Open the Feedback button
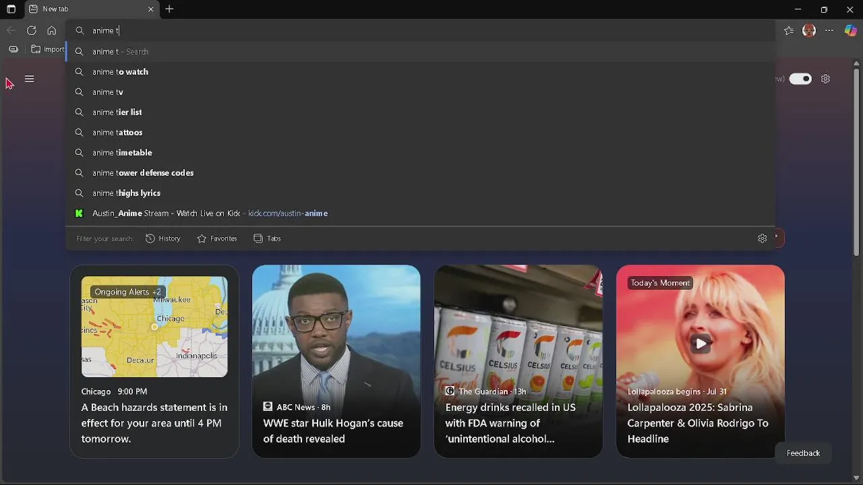The image size is (863, 485). click(x=803, y=453)
